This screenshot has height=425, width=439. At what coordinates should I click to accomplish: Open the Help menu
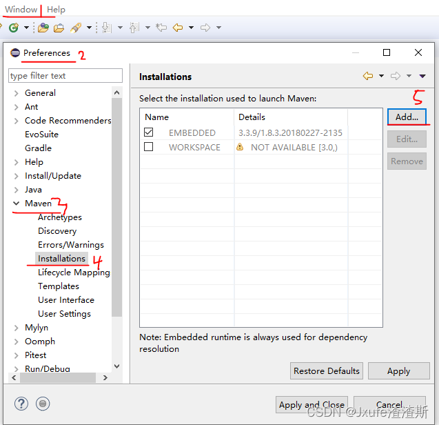click(56, 10)
